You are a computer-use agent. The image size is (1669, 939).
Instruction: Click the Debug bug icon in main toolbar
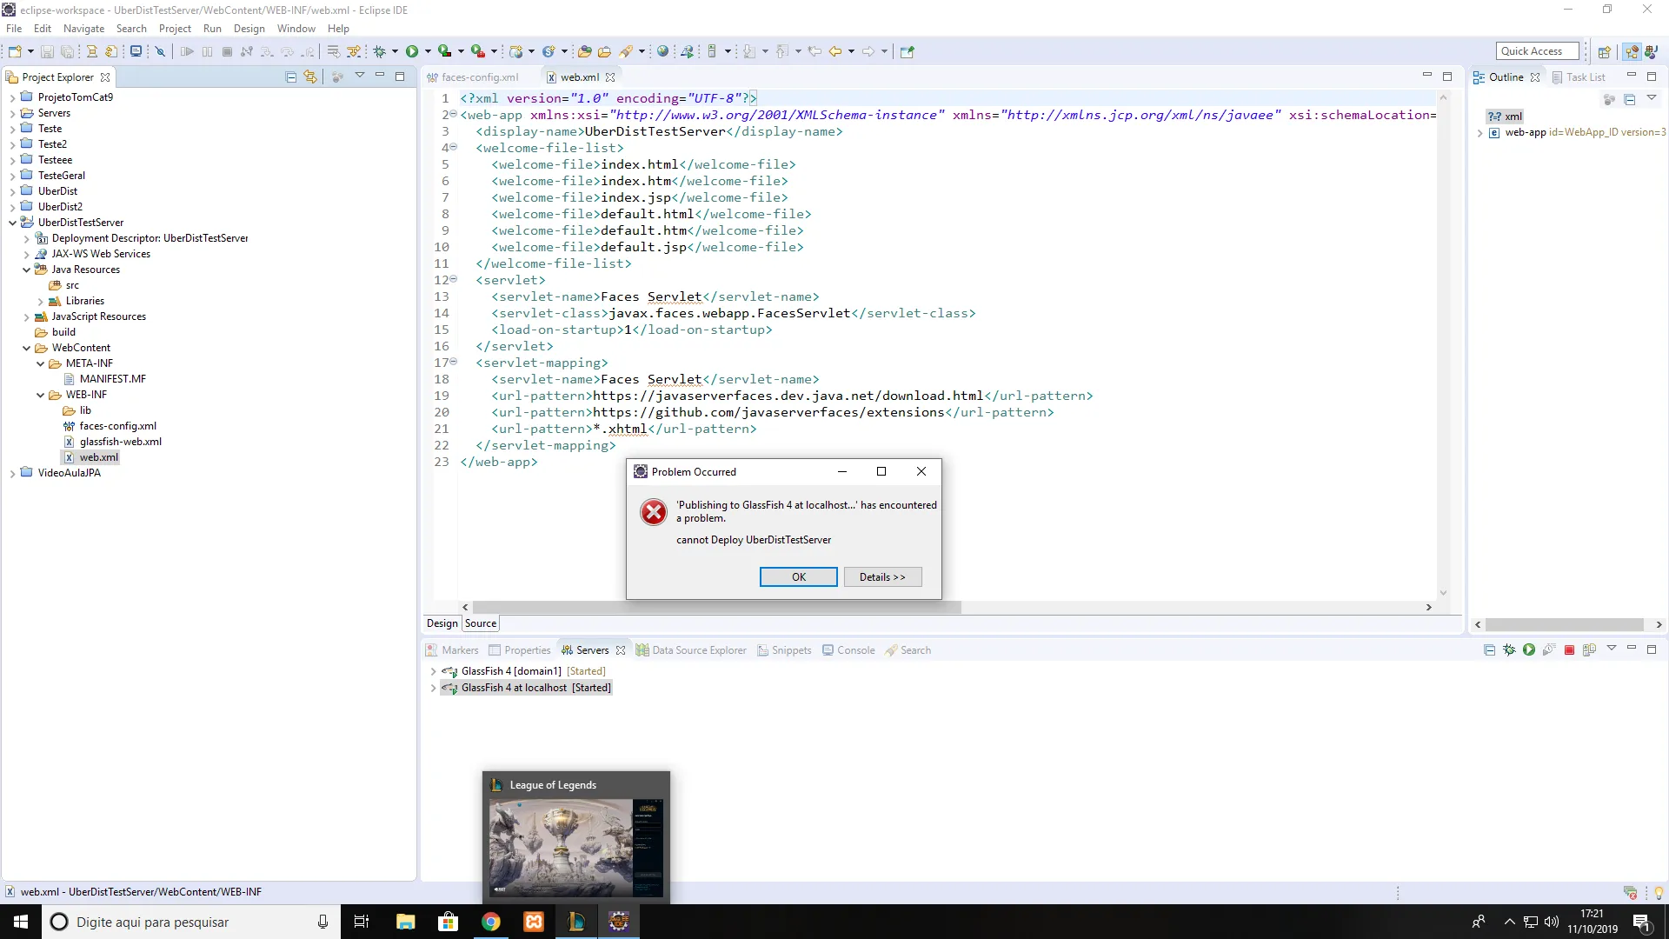tap(379, 51)
